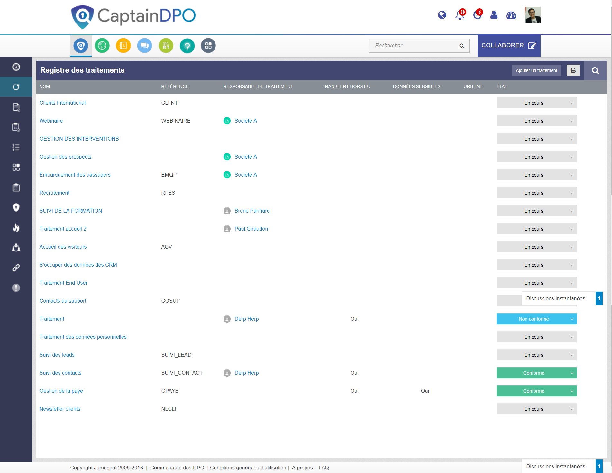The width and height of the screenshot is (612, 473).
Task: Open the user profile icon in the header
Action: point(494,15)
